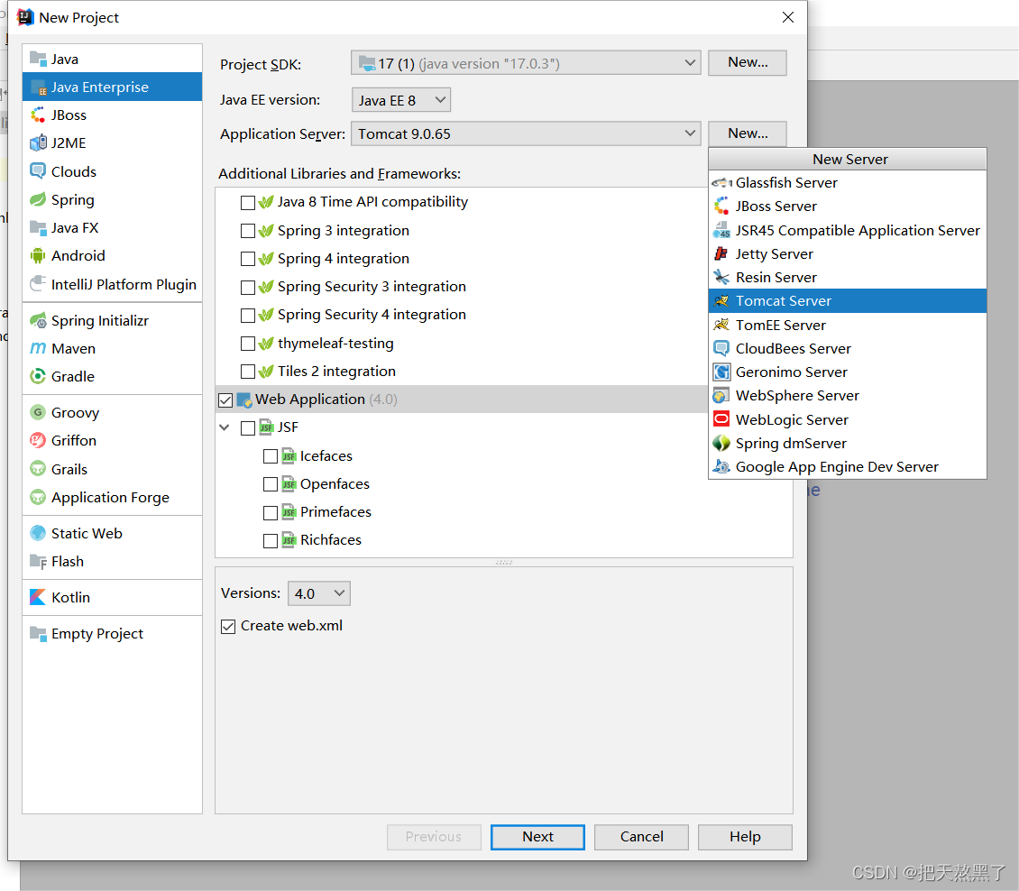The height and width of the screenshot is (891, 1019).
Task: Select Java Enterprise in project type list
Action: tap(113, 87)
